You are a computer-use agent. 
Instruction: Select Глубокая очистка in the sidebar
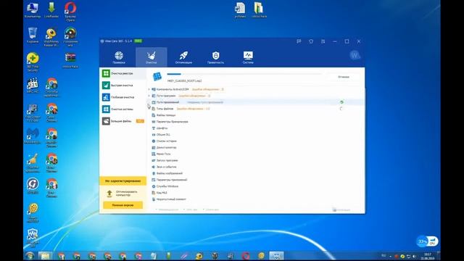point(123,97)
